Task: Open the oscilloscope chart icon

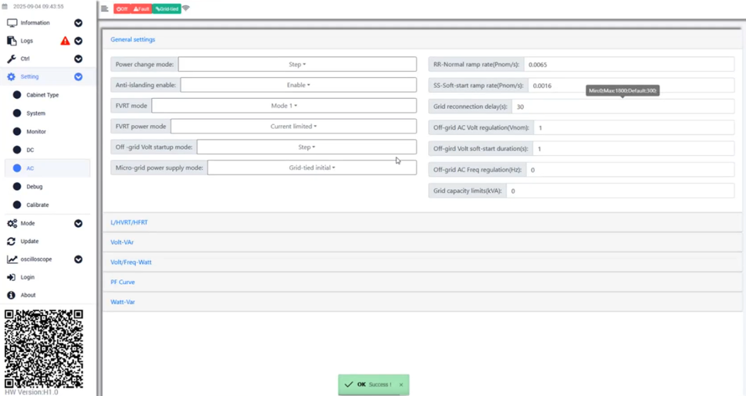Action: click(x=12, y=259)
